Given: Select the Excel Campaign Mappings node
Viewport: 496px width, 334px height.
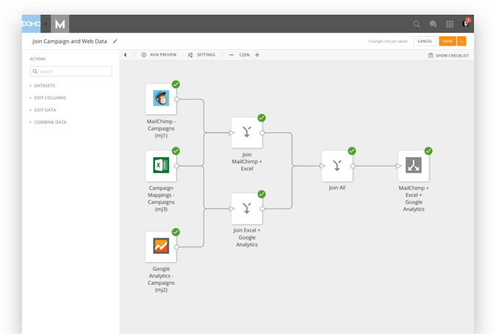Looking at the screenshot, I should 161,166.
